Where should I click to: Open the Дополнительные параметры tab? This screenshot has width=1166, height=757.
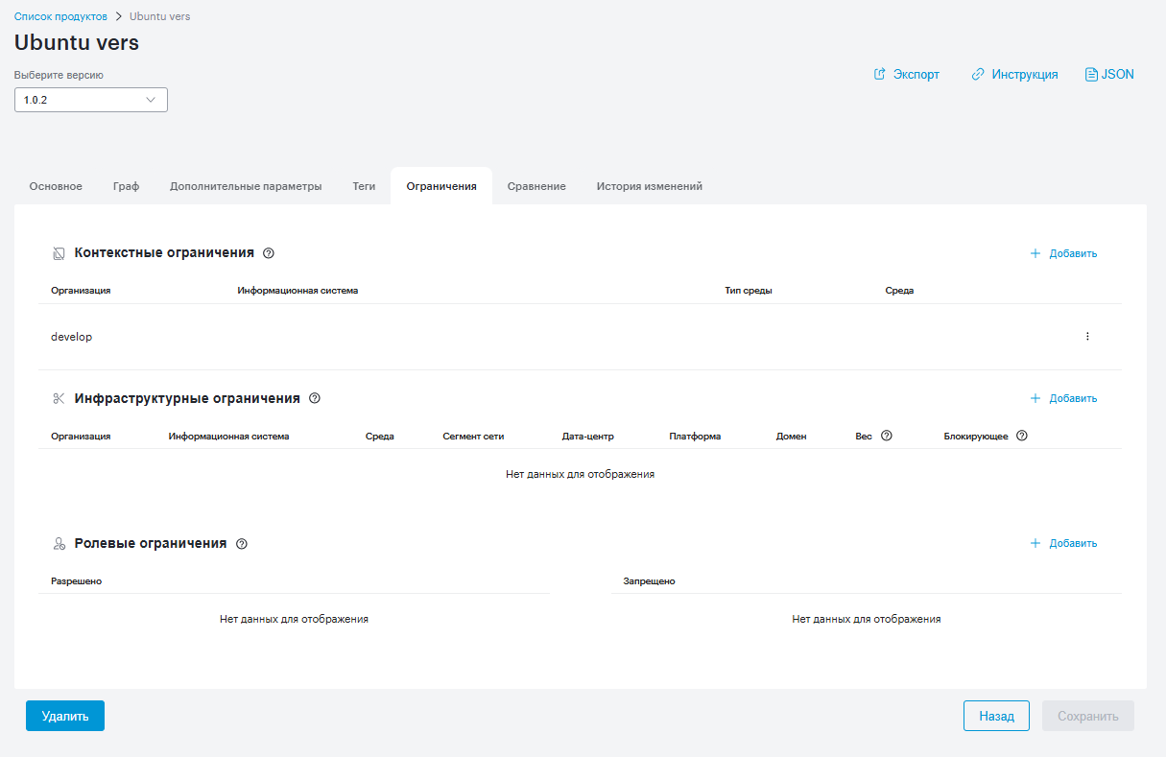(246, 186)
